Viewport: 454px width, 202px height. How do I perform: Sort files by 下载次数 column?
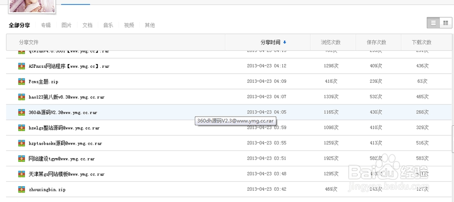(x=421, y=42)
